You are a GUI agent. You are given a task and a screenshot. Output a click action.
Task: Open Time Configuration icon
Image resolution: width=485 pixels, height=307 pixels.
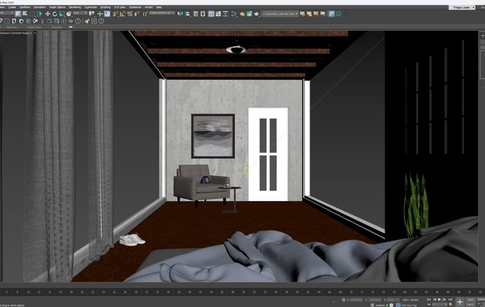[451, 305]
